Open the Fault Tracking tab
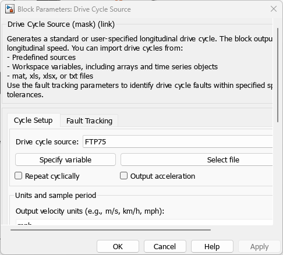The image size is (283, 255). pos(89,121)
